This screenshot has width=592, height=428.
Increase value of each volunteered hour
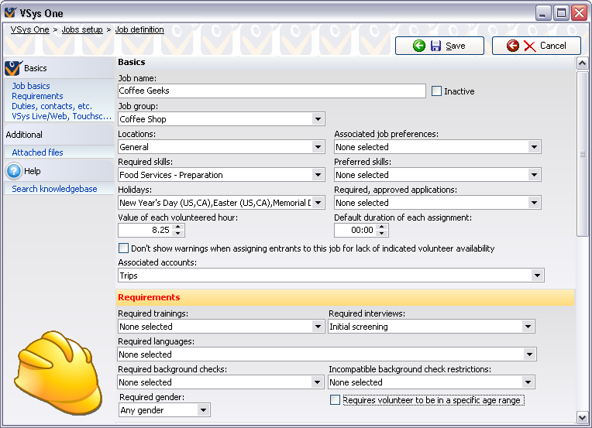[x=177, y=227]
